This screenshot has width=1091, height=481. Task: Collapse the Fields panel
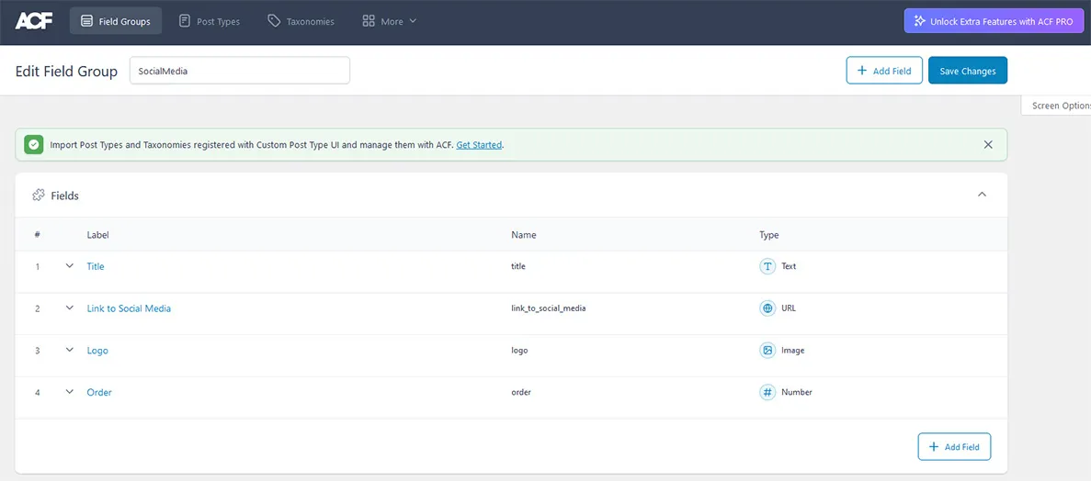(x=982, y=195)
